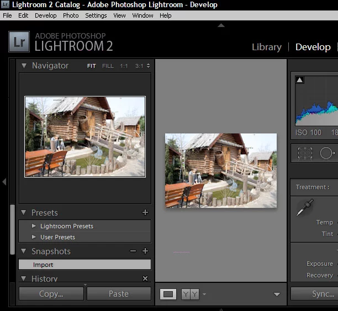Select the Crop Overlay tool
Screen dimensions: 338x311
pos(305,153)
